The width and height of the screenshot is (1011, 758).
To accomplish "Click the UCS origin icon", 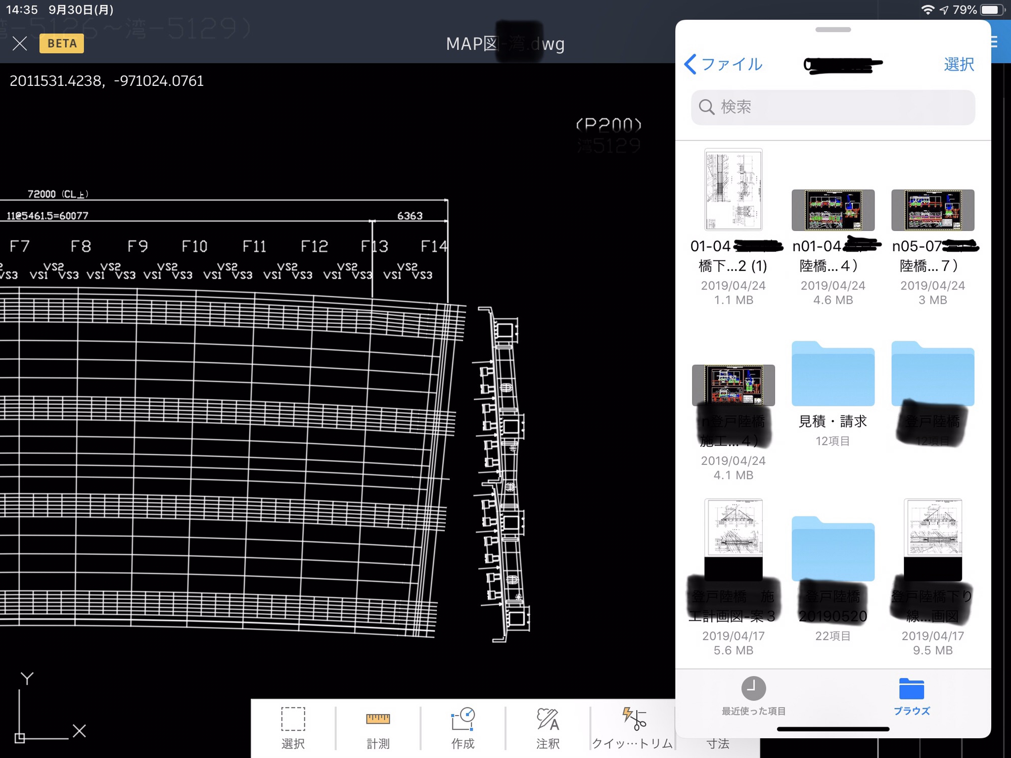I will (x=20, y=738).
